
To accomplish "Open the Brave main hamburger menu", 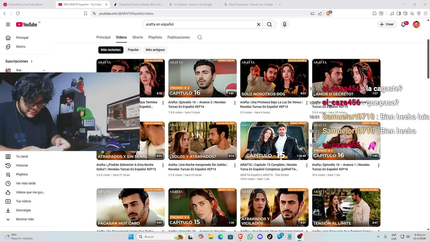I will tap(425, 13).
